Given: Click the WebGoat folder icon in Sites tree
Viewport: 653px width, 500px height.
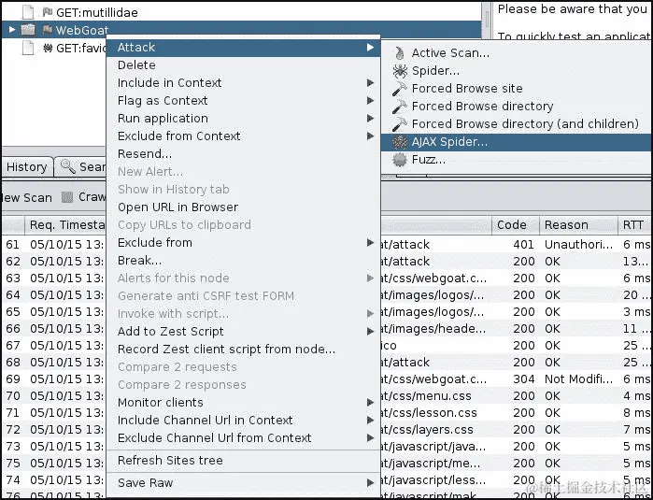Looking at the screenshot, I should (x=28, y=30).
